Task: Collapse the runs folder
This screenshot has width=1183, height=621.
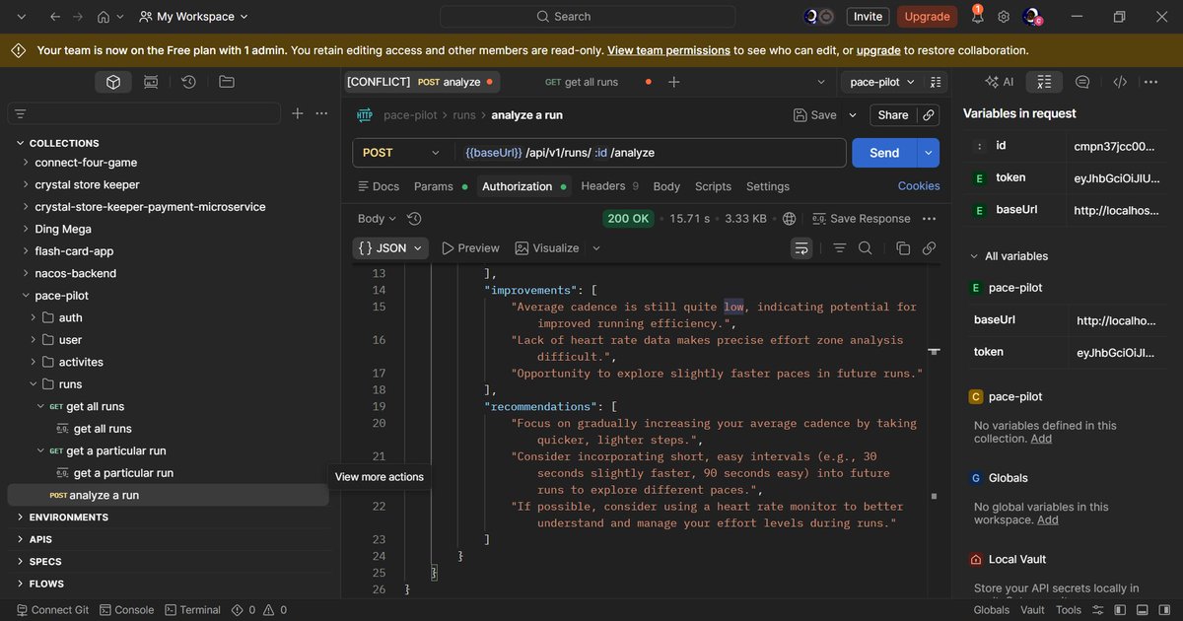Action: click(34, 384)
